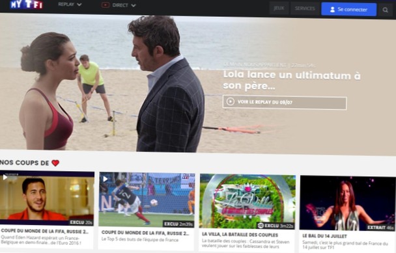Click the play circle icon in Voir le replay
The image size is (396, 253).
click(230, 101)
